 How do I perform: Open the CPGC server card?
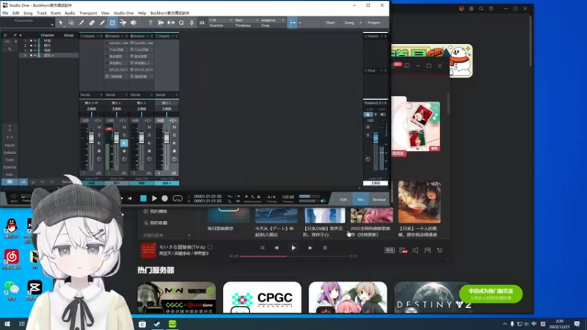click(262, 298)
